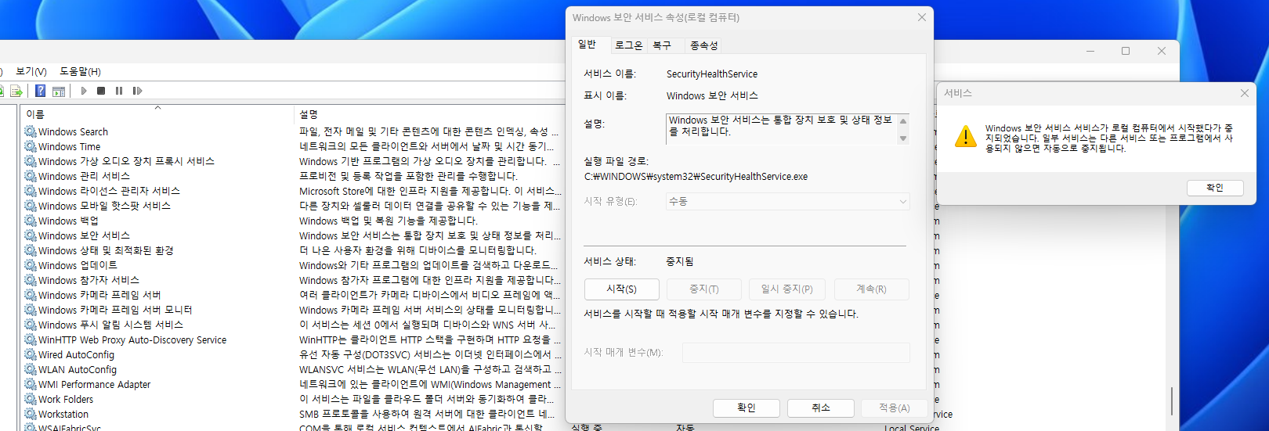The width and height of the screenshot is (1269, 431).
Task: Click the Pause Service toolbar icon
Action: tap(119, 91)
